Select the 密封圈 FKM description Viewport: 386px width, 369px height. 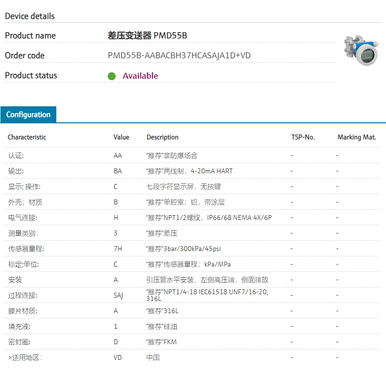[162, 342]
